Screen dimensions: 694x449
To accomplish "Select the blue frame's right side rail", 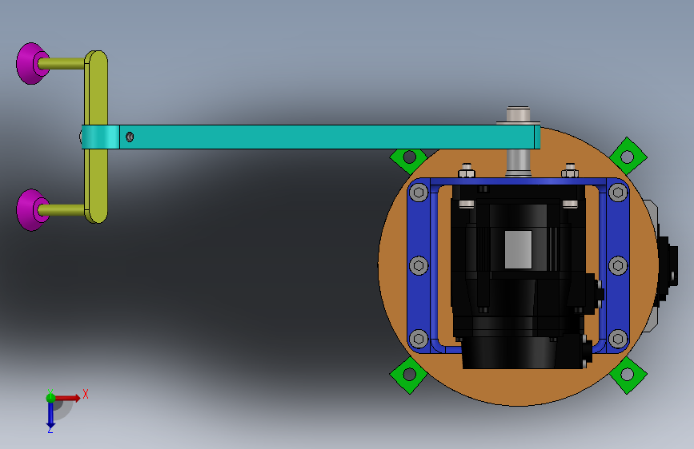I will coord(618,230).
